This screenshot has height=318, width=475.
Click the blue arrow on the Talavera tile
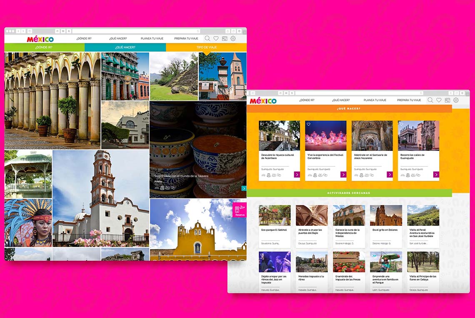(x=244, y=188)
